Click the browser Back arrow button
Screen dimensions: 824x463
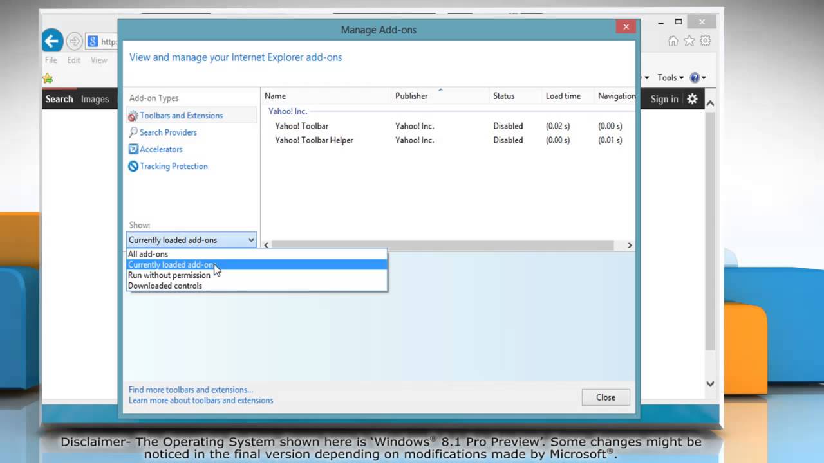[x=52, y=41]
